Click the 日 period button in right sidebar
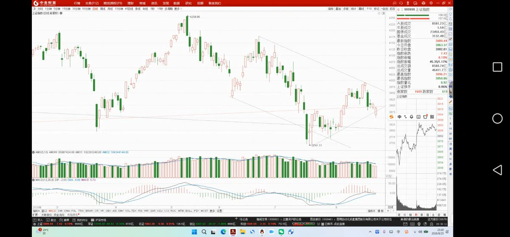This screenshot has width=510, height=237. point(450,144)
